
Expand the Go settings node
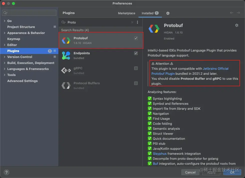pos(4,21)
